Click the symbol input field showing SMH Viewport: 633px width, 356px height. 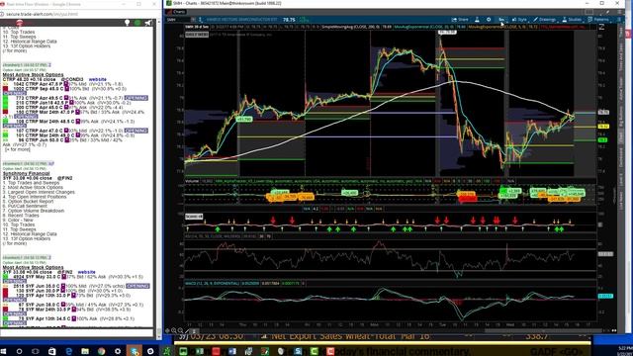[x=178, y=20]
